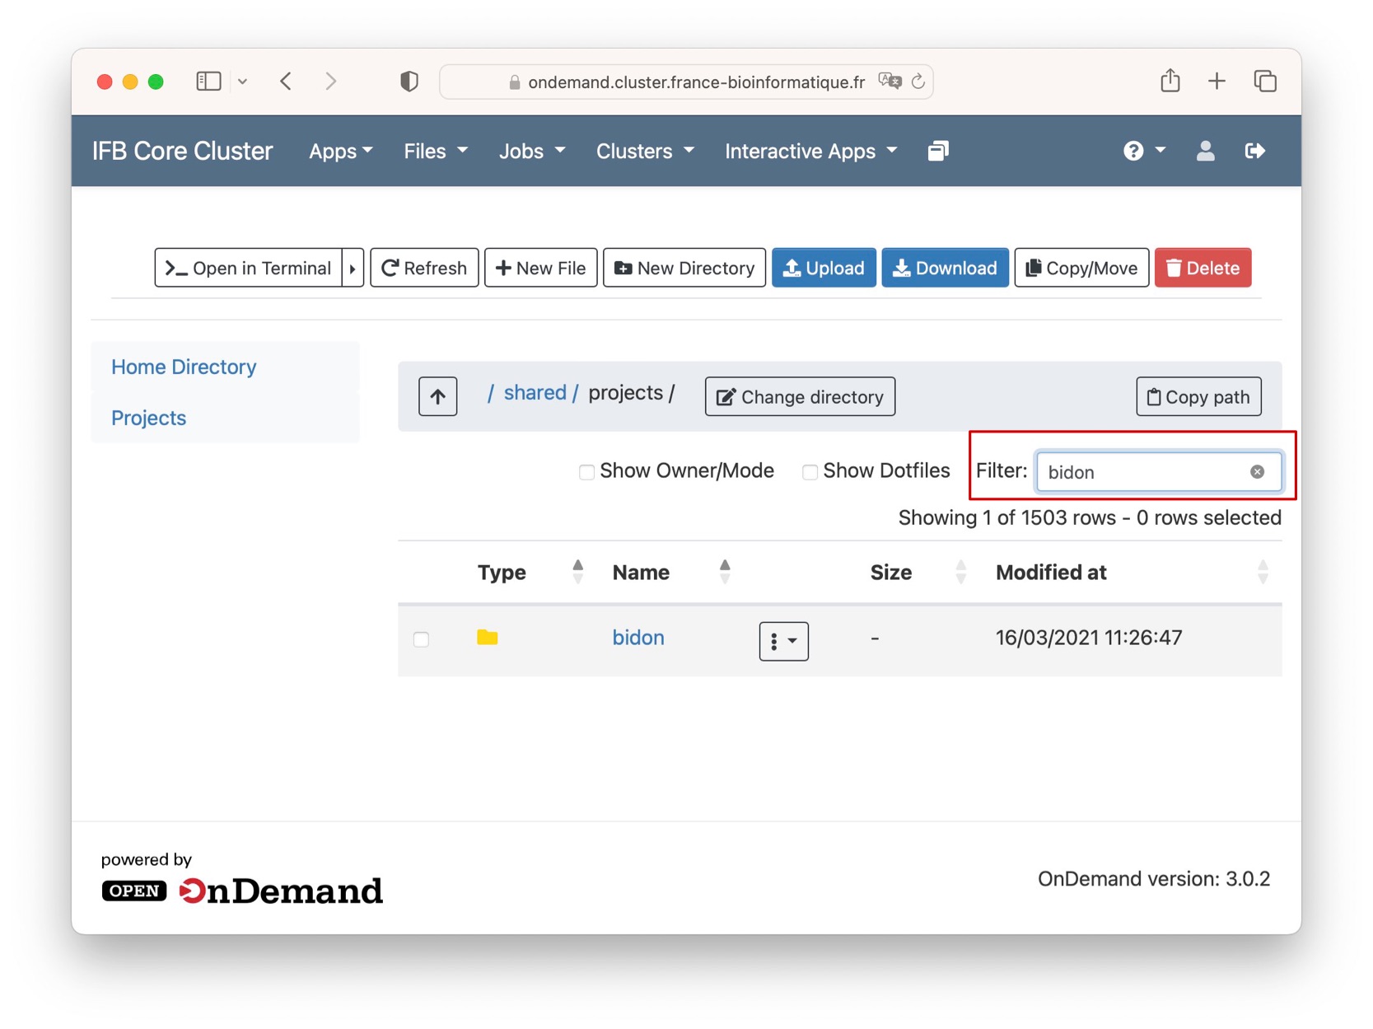Click Change directory button
Image resolution: width=1373 pixels, height=1029 pixels.
coord(800,396)
